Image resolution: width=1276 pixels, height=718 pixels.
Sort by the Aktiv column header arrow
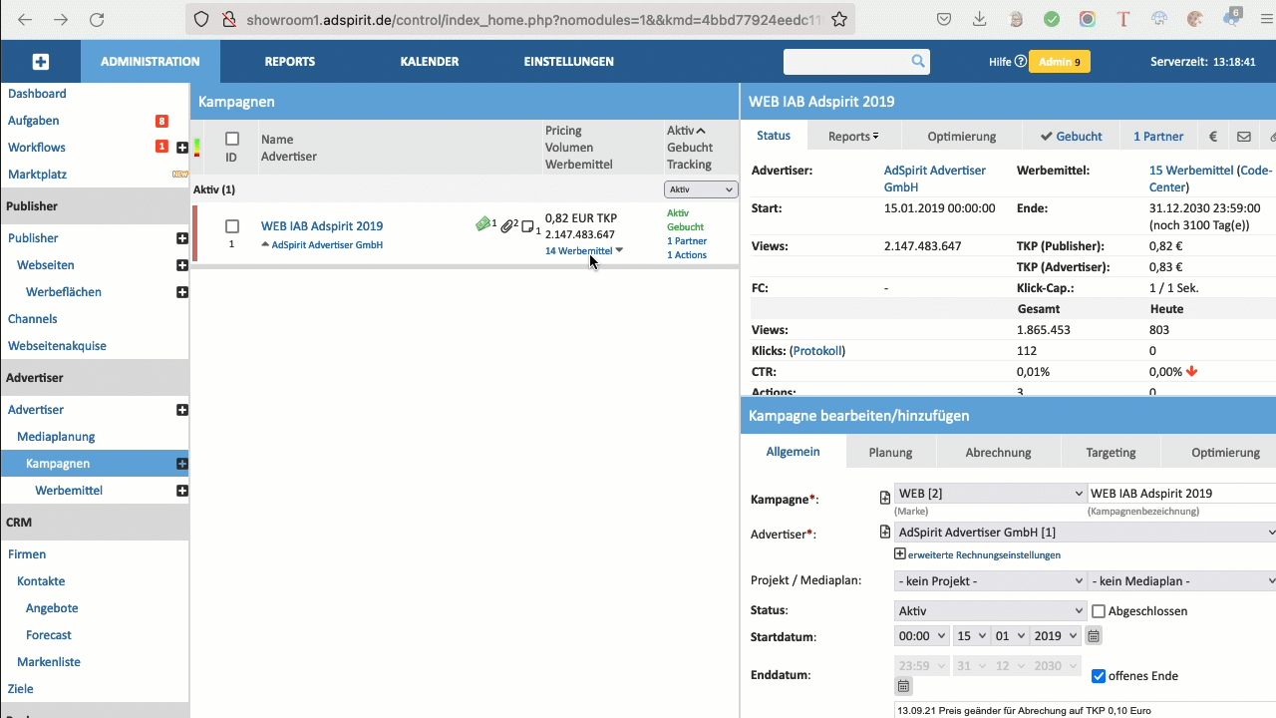tap(701, 131)
